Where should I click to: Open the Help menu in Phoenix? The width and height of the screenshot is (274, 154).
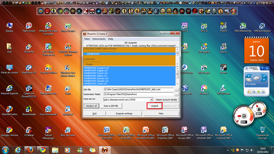[111, 39]
